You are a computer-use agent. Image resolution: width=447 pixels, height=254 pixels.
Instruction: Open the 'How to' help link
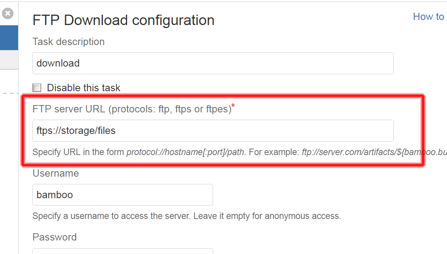(429, 17)
